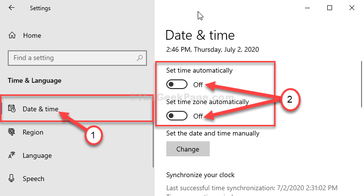The width and height of the screenshot is (363, 196).
Task: Click the Home house icon
Action: [x=12, y=35]
